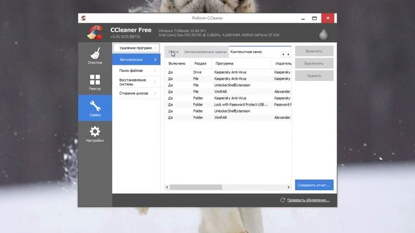This screenshot has height=233, width=415.
Task: Open Восстановление системы menu item
Action: click(136, 82)
